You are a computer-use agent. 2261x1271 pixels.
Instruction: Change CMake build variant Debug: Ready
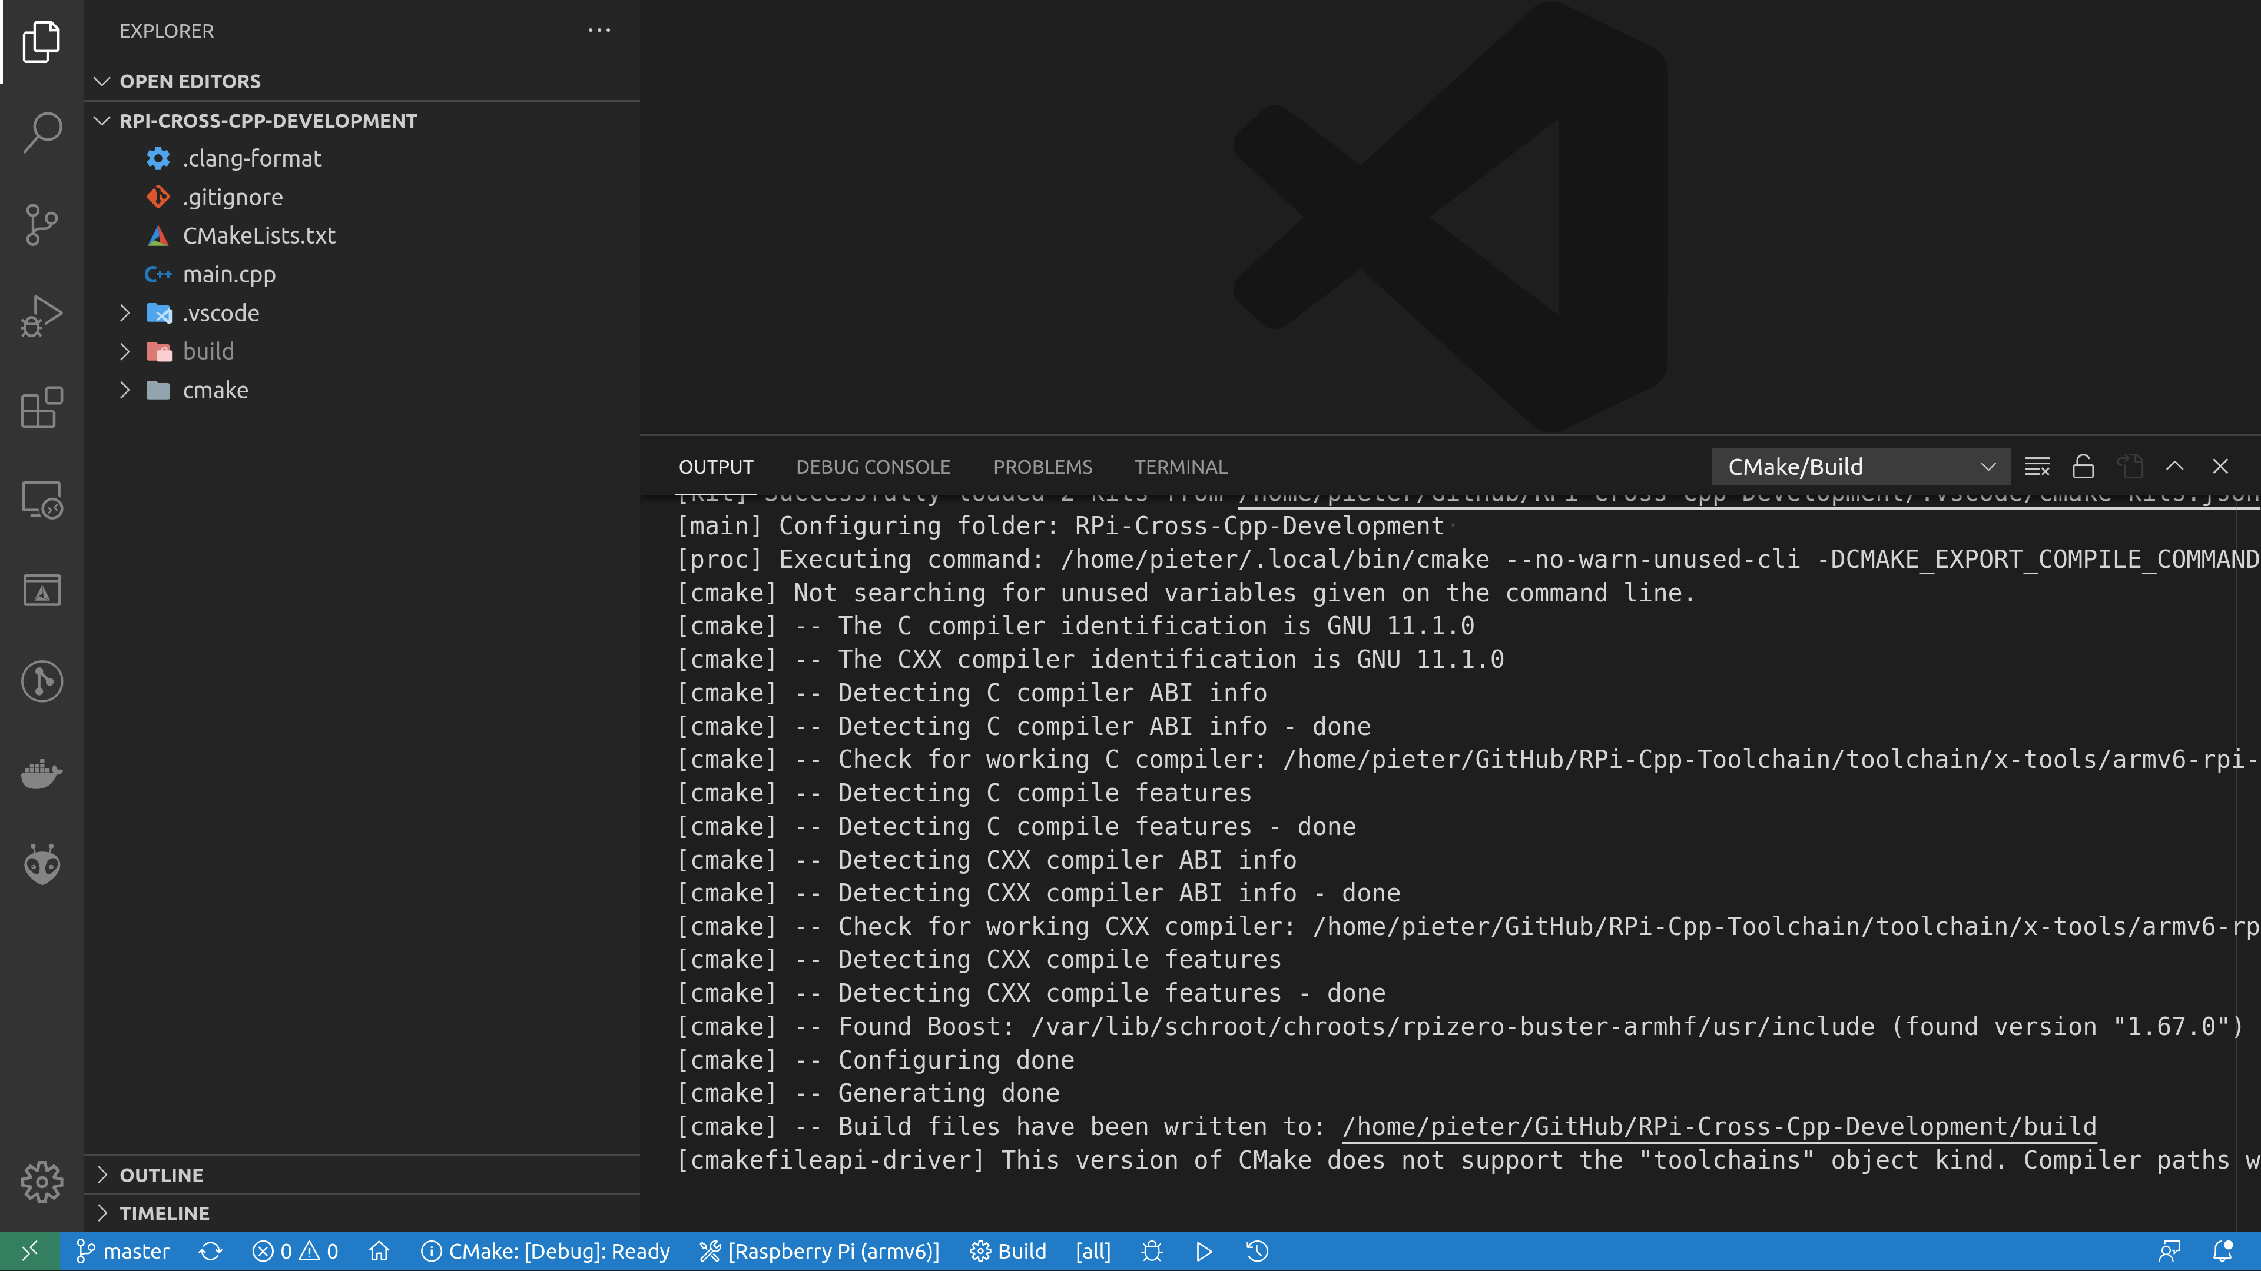545,1251
